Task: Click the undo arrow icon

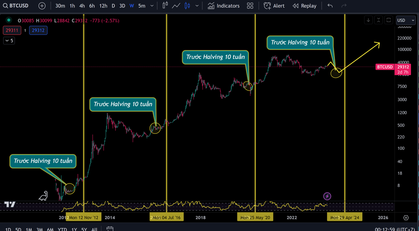Action: point(330,6)
